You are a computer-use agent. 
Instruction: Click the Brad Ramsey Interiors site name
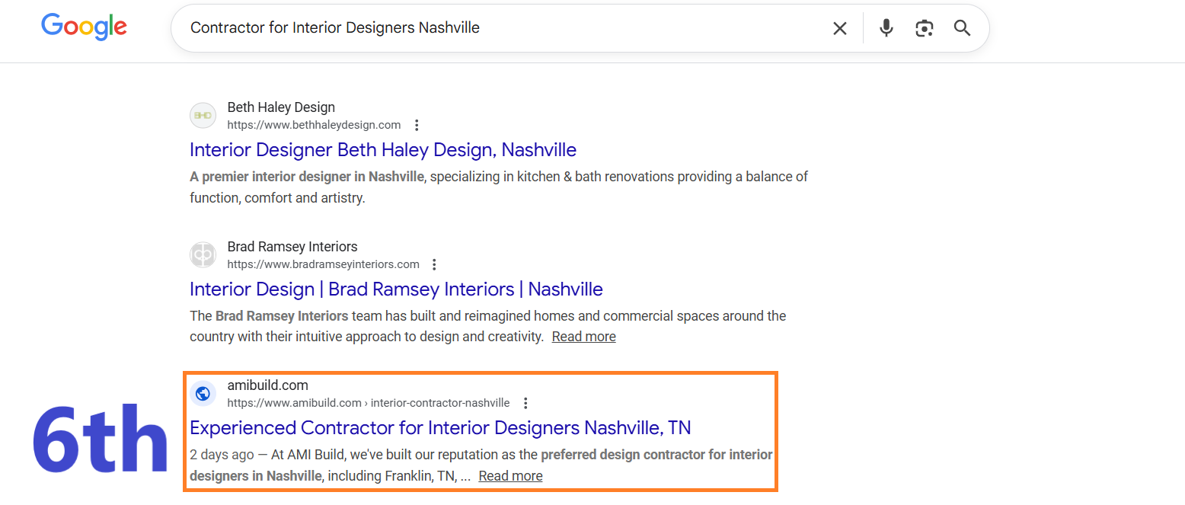292,247
